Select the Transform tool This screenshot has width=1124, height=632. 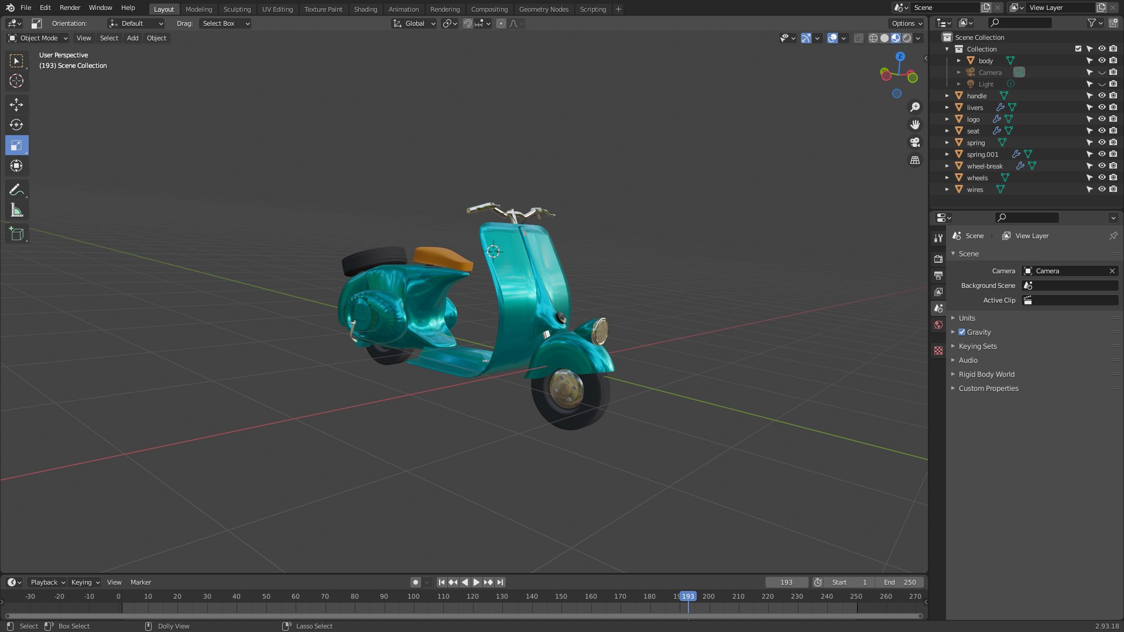click(16, 166)
